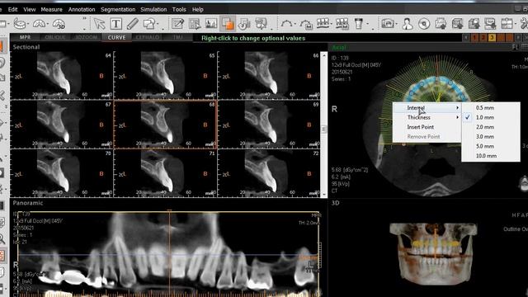This screenshot has width=528, height=297.
Task: Select sectional slice thumbnail 68
Action: [165, 125]
